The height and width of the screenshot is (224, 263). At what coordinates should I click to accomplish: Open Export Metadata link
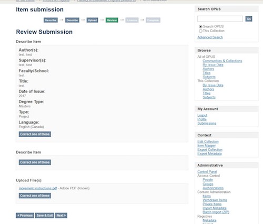pos(209,154)
